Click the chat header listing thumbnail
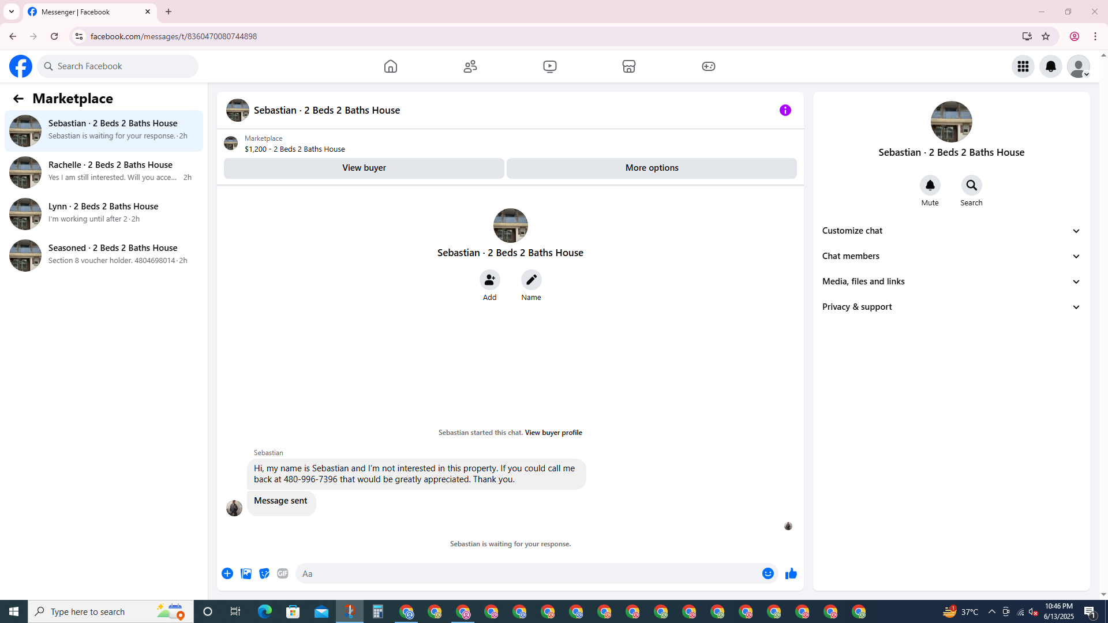This screenshot has height=623, width=1108. pyautogui.click(x=238, y=110)
